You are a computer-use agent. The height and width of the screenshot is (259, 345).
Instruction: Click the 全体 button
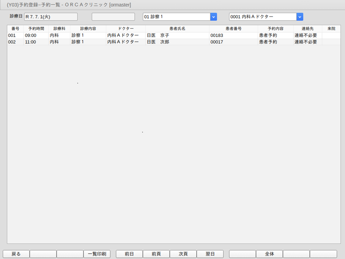coord(269,254)
